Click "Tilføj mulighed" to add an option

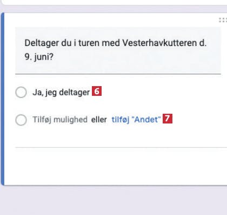click(60, 120)
